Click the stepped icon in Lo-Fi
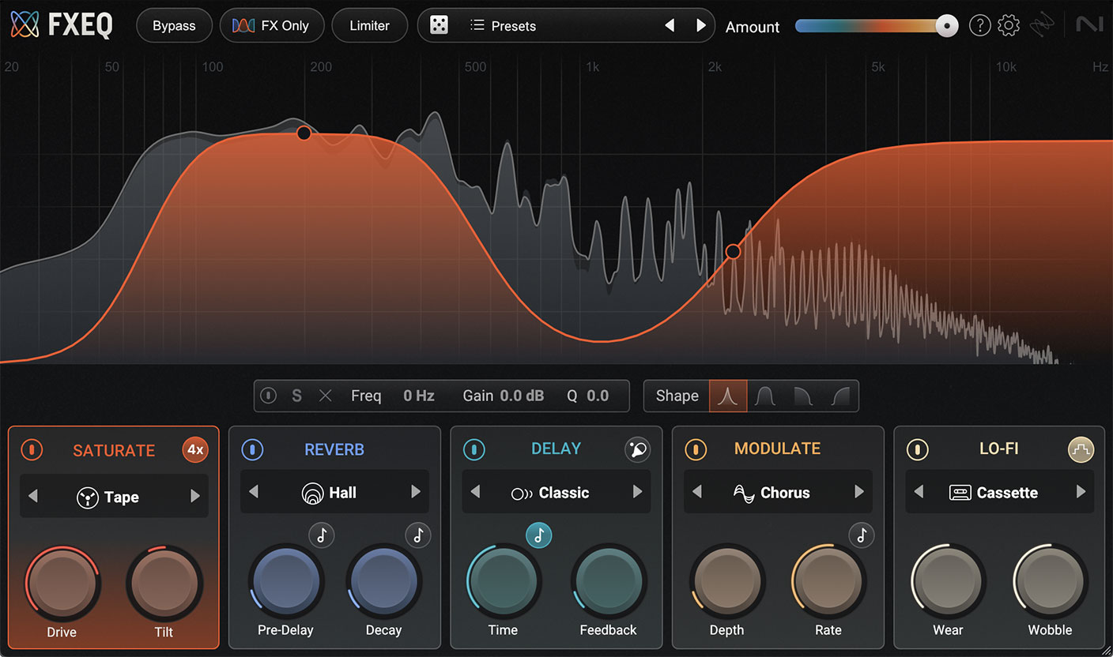 (x=1081, y=449)
